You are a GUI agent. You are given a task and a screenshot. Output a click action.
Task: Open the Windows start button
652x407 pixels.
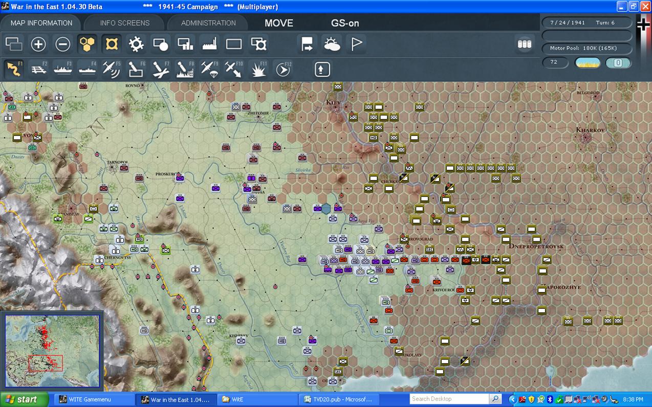24,399
